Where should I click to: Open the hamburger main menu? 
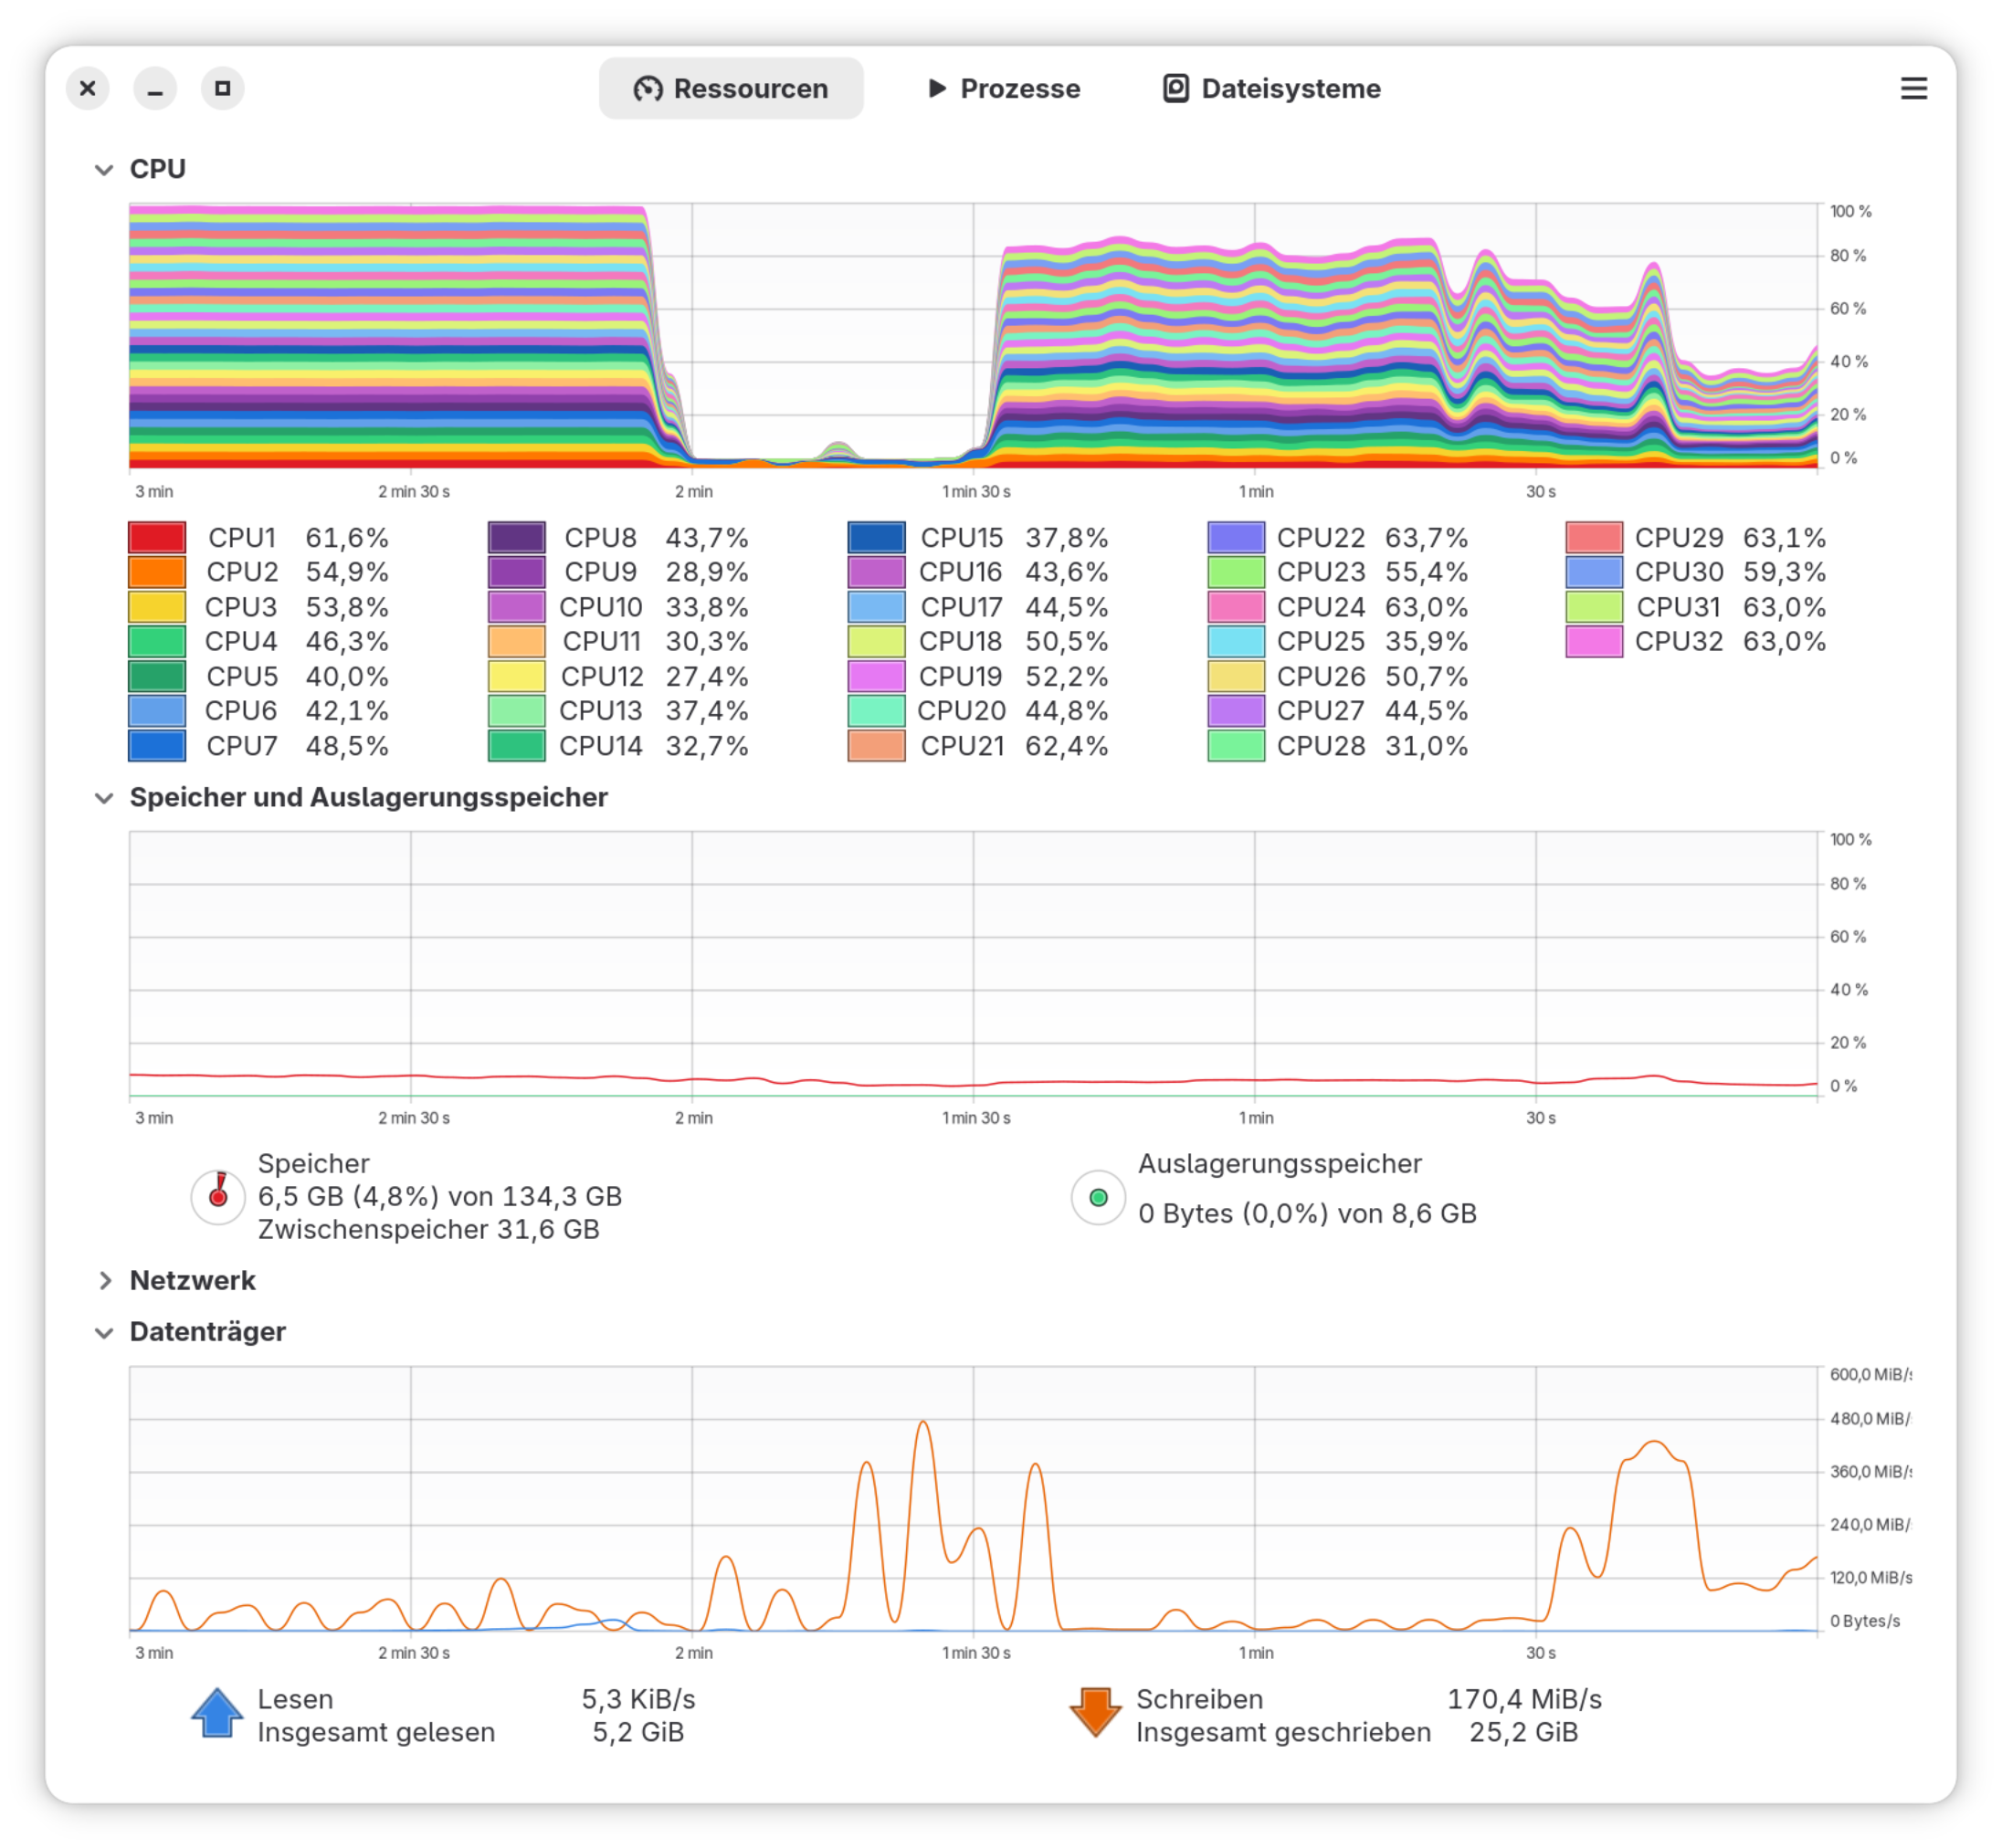coord(1913,89)
